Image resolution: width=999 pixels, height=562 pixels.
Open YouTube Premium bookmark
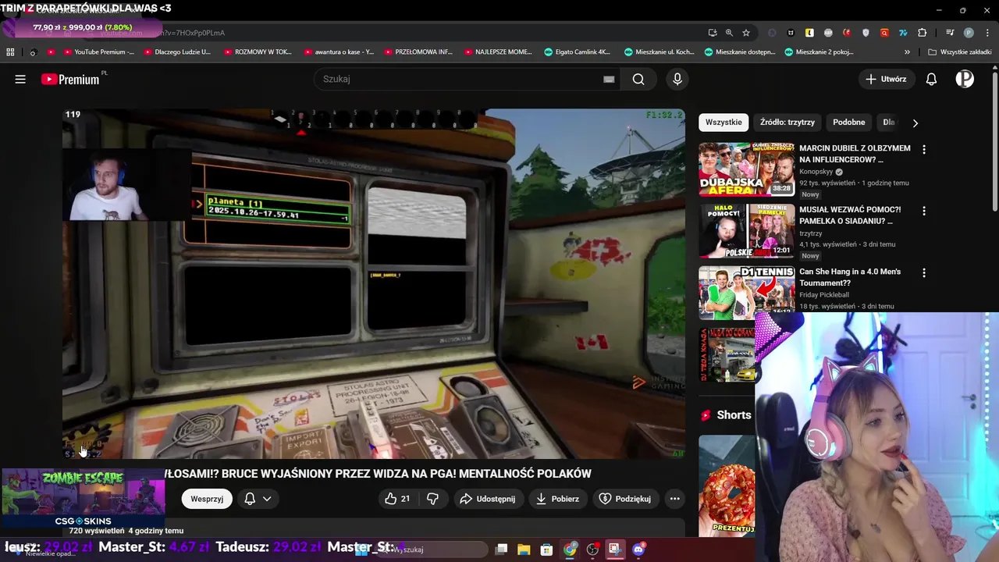coord(98,52)
